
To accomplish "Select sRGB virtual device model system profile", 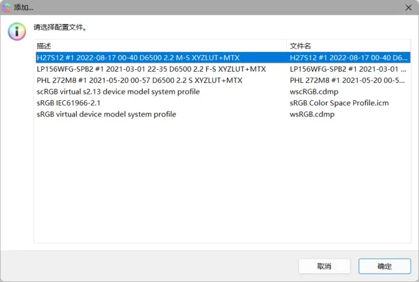I will pyautogui.click(x=107, y=114).
